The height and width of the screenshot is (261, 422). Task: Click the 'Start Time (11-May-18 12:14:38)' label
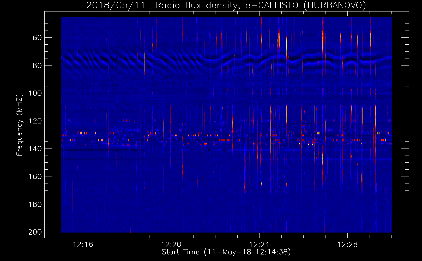click(x=226, y=252)
